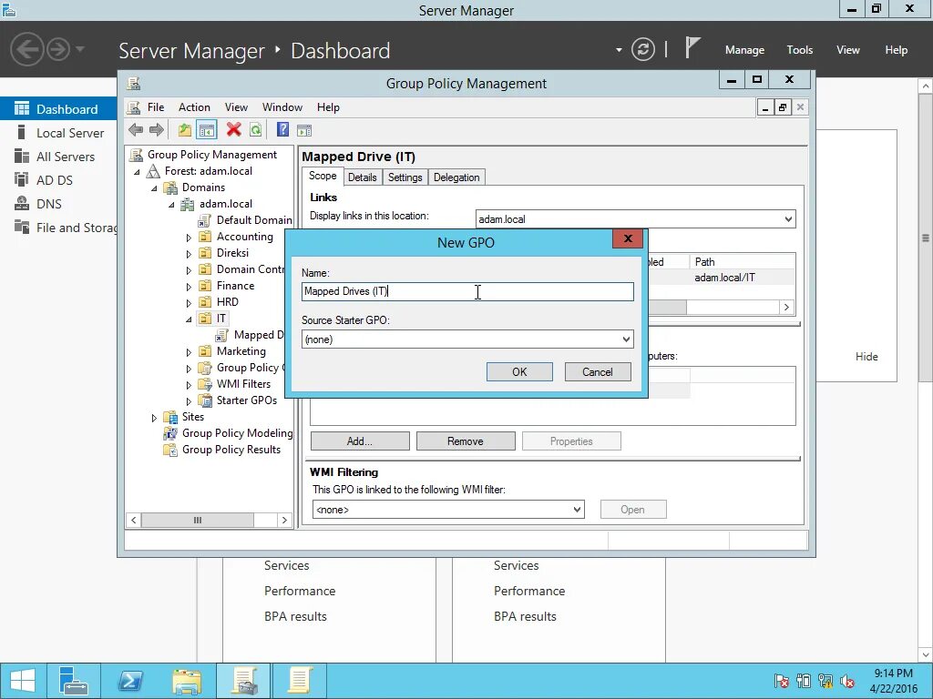Click the blue Help question mark icon
Screen dimensions: 933x699
(283, 129)
